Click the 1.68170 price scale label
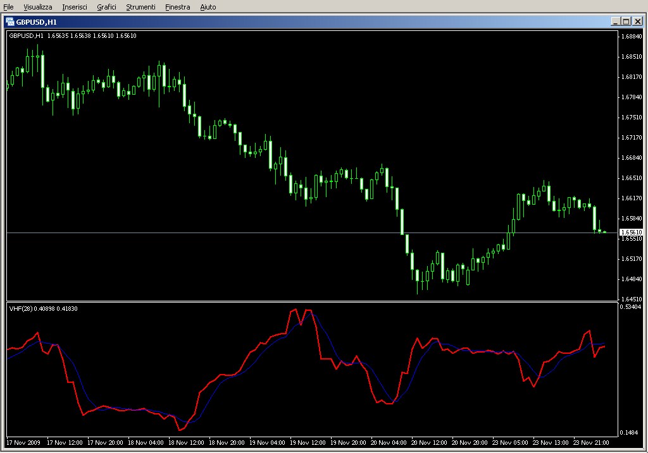The height and width of the screenshot is (453, 648). (x=632, y=76)
